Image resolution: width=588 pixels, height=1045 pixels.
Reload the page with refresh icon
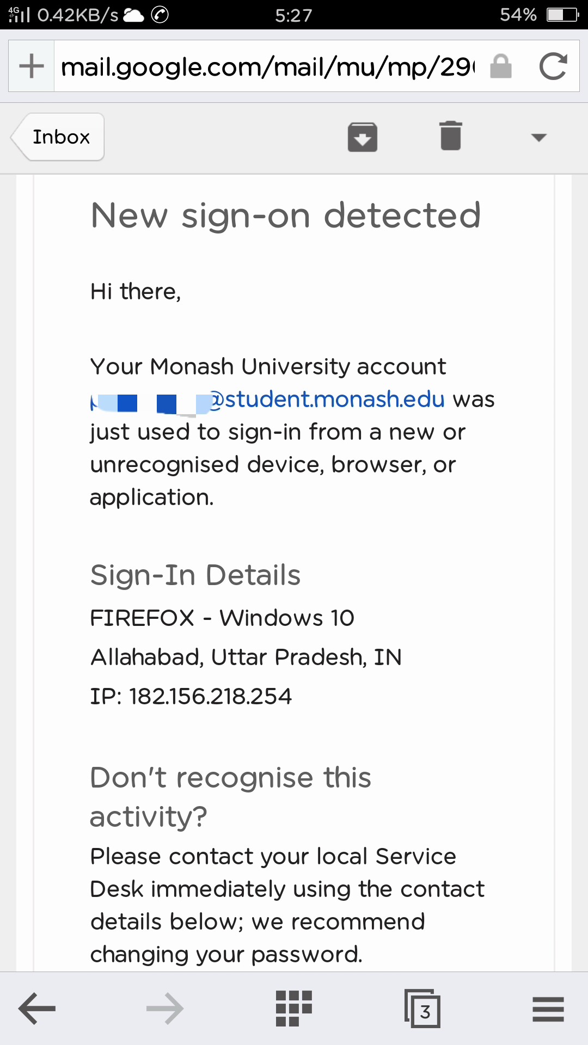click(x=553, y=66)
